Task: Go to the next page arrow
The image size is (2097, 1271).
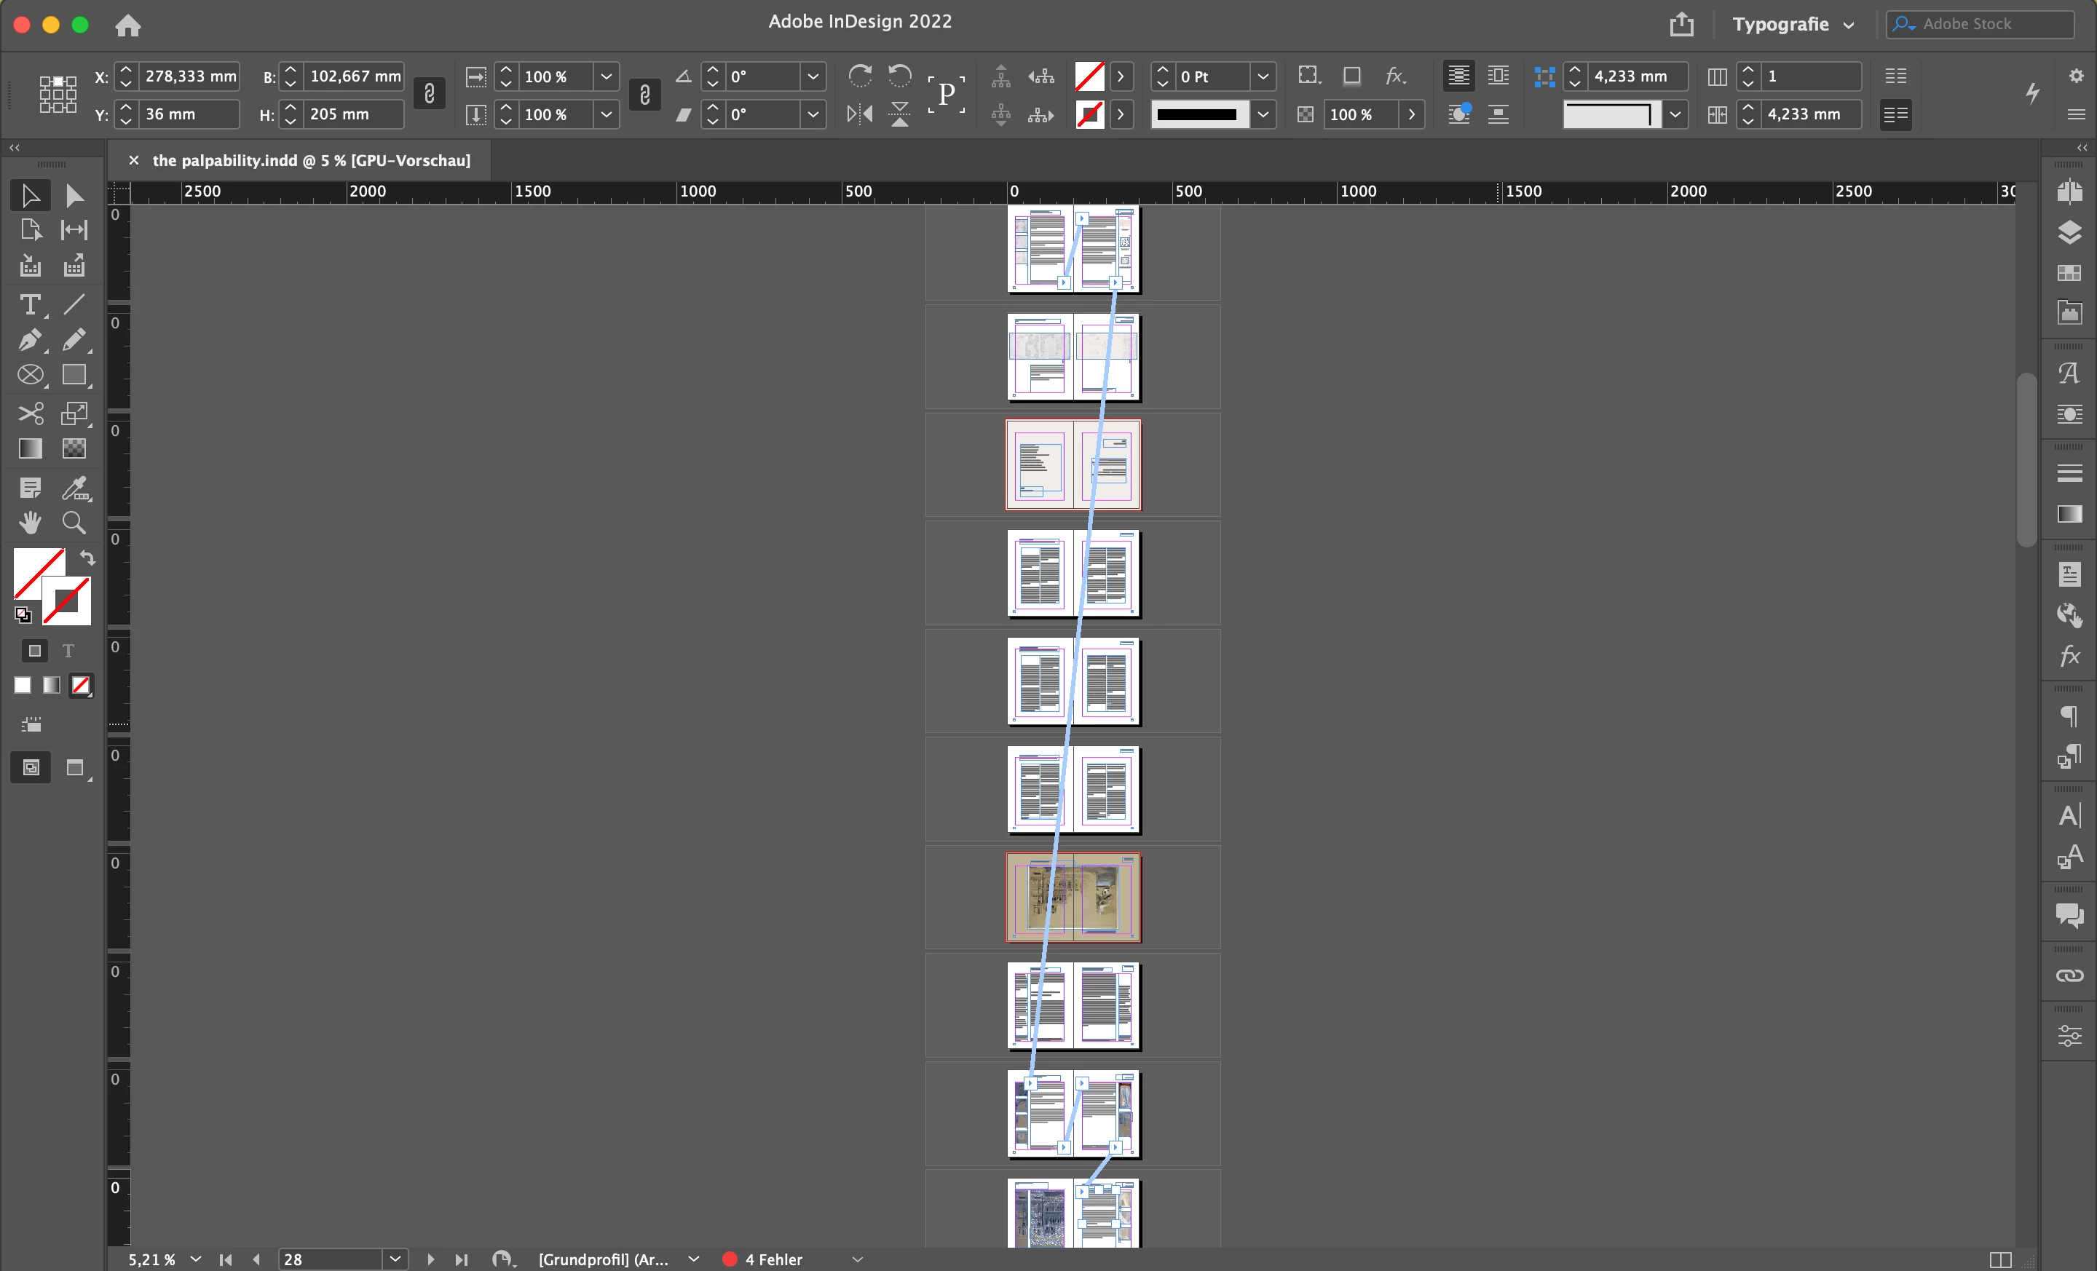Action: [x=430, y=1259]
